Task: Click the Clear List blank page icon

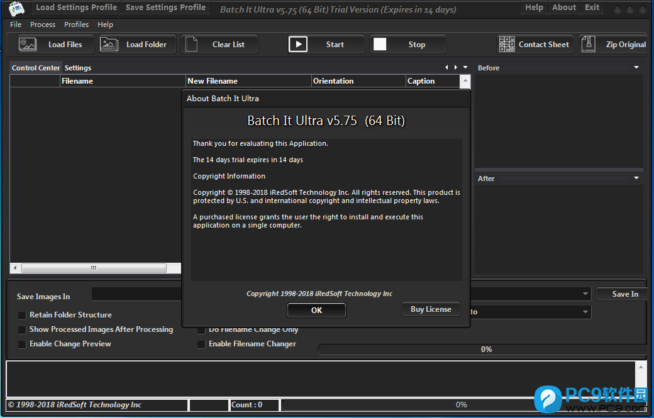Action: click(x=191, y=44)
